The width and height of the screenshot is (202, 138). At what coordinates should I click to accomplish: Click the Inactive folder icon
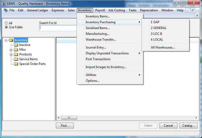click(x=16, y=45)
